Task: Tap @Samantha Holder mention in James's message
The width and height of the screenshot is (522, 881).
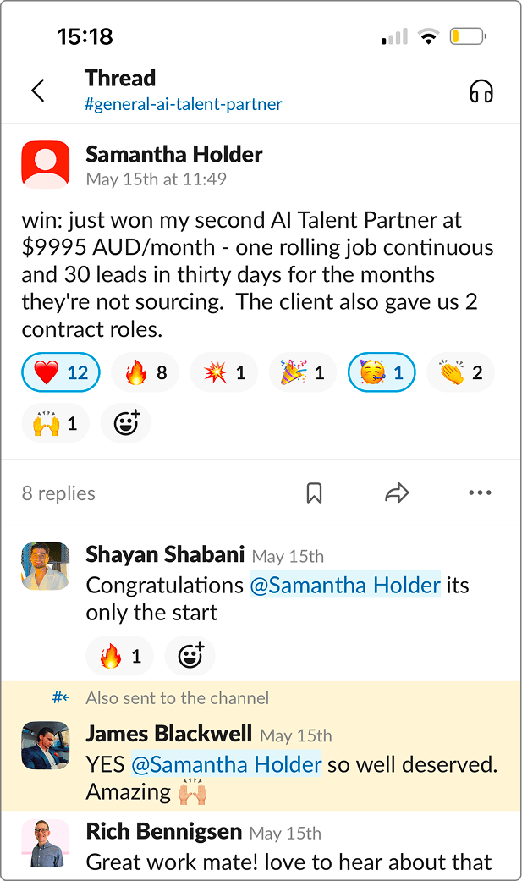Action: point(226,764)
